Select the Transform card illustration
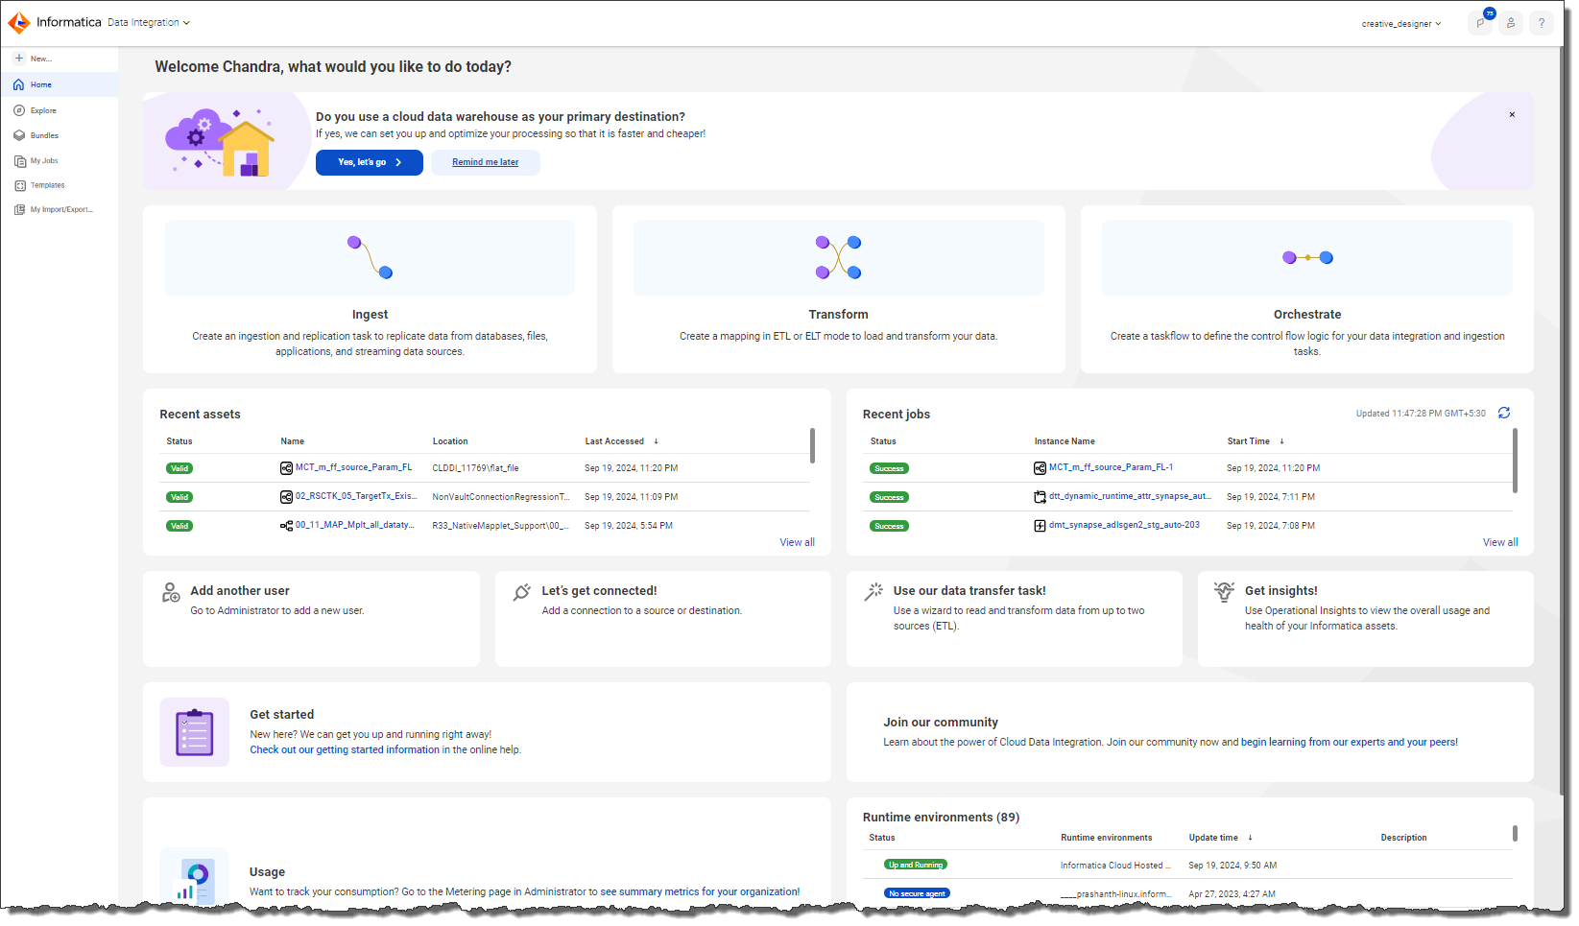 pos(838,257)
